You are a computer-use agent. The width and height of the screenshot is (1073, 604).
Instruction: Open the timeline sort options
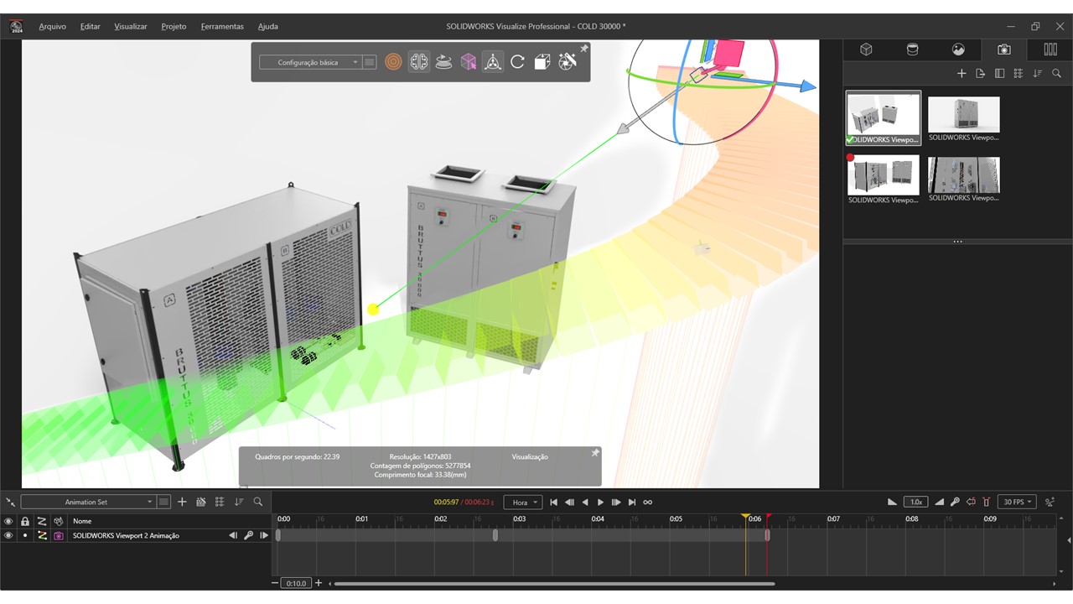coord(239,502)
